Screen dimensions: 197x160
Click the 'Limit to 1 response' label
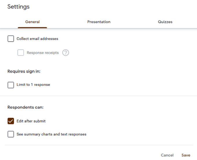(x=33, y=85)
